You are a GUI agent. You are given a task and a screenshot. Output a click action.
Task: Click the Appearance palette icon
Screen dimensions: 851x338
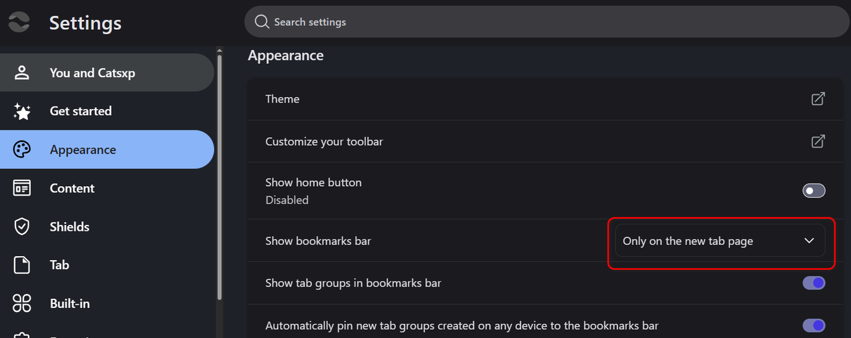(22, 150)
